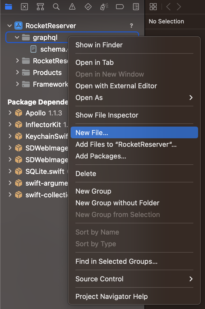
Task: Collapse the graphql folder chevron
Action: click(x=17, y=37)
